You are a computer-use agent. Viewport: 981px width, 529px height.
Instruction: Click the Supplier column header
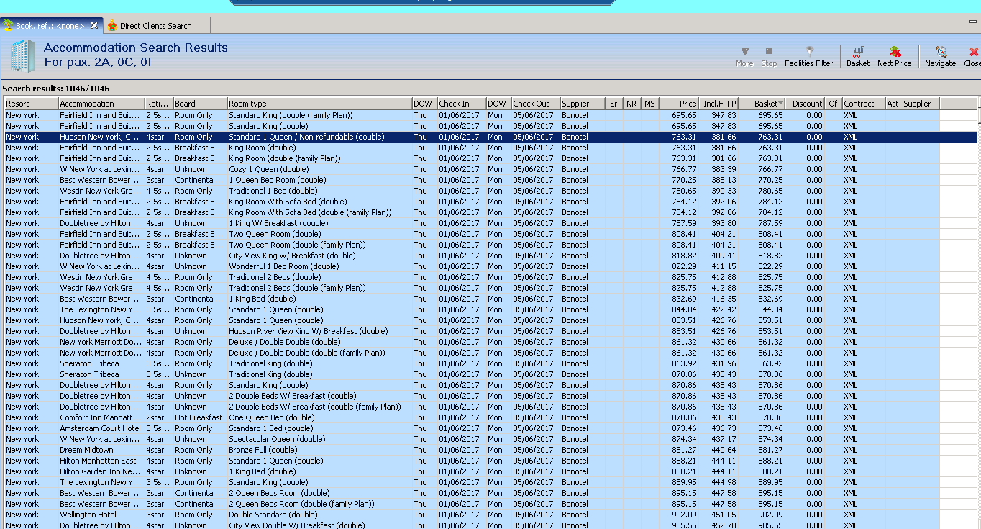point(583,104)
